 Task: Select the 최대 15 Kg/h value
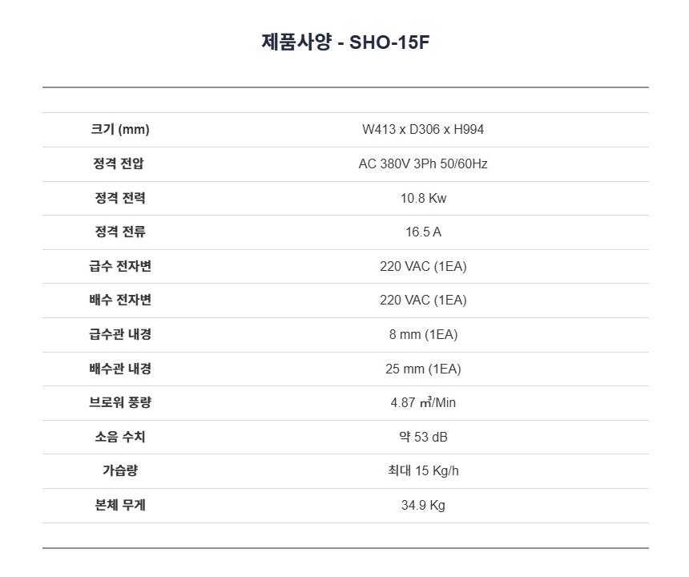coord(423,470)
